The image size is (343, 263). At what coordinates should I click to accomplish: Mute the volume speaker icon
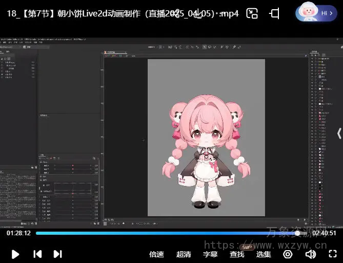pos(310,254)
